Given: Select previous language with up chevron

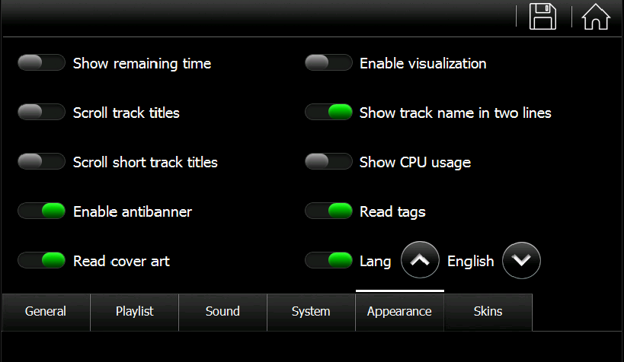Looking at the screenshot, I should (420, 260).
